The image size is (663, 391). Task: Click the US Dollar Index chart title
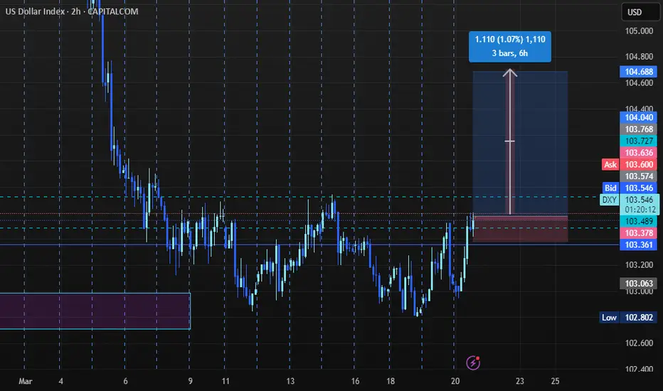coord(72,11)
